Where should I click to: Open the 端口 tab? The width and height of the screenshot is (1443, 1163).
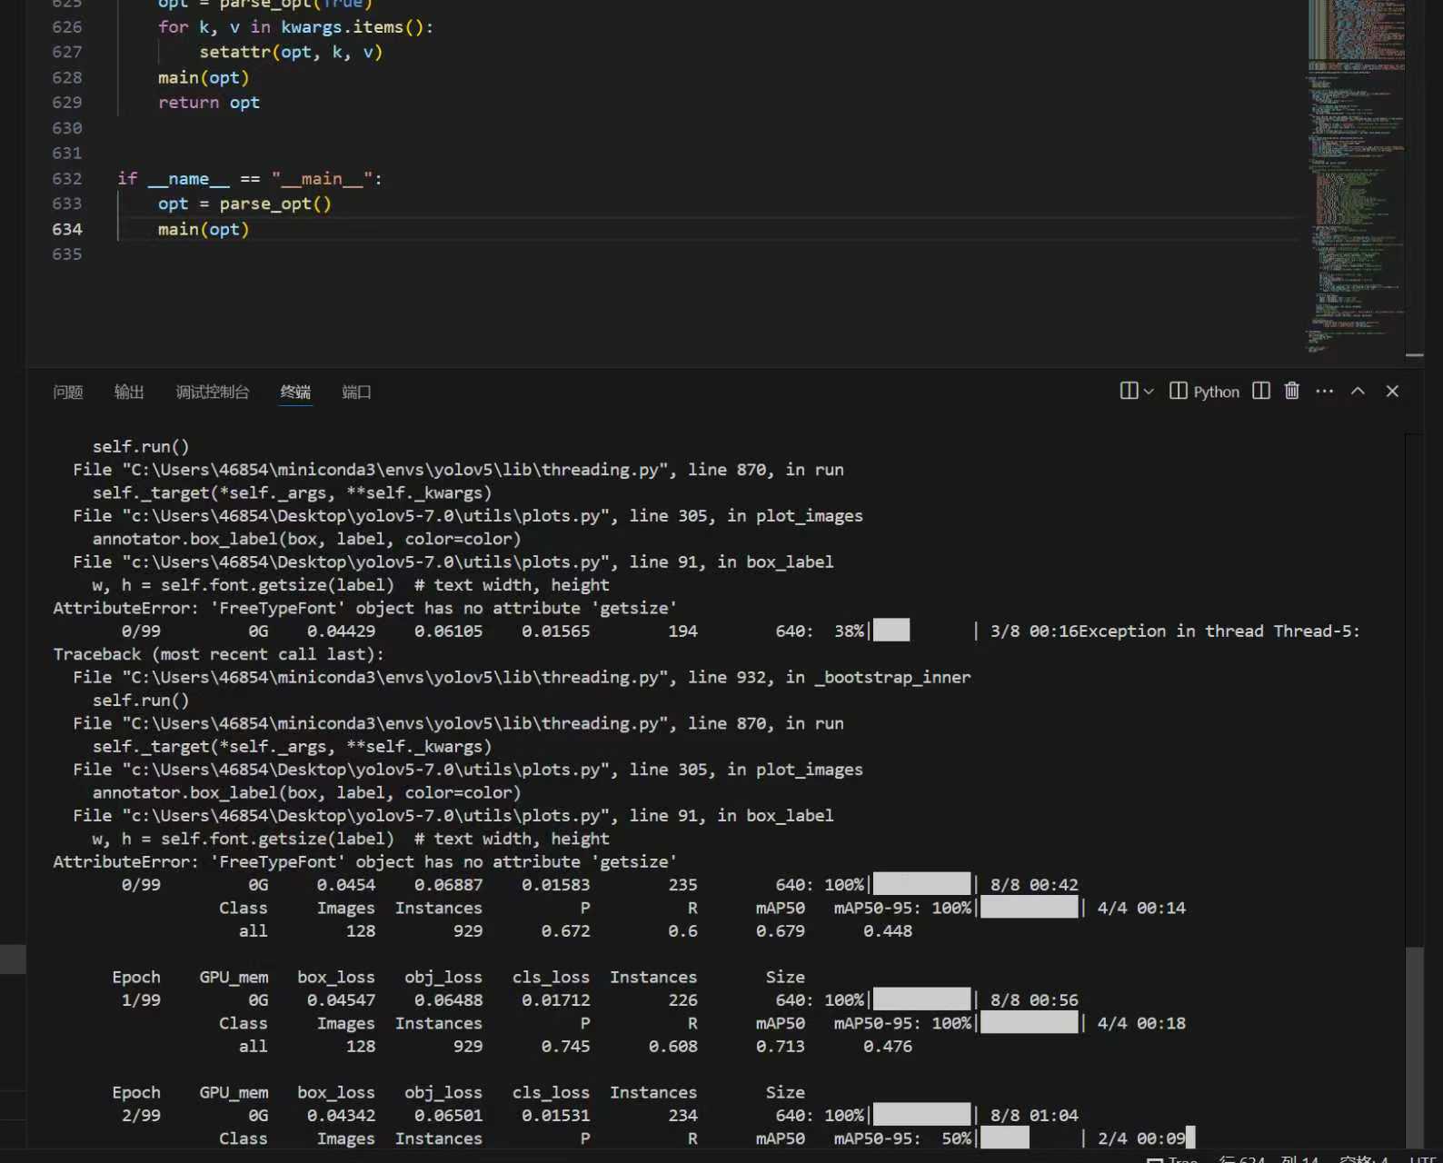(356, 392)
